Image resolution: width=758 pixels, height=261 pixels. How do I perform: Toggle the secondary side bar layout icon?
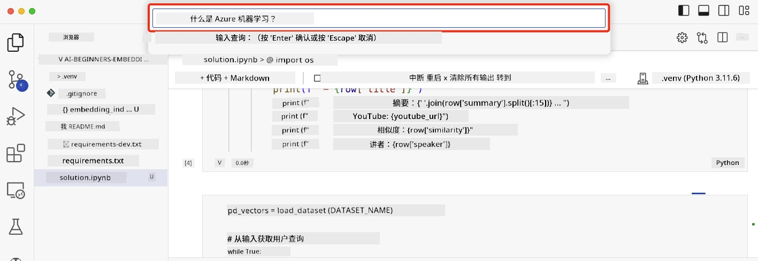pyautogui.click(x=724, y=11)
